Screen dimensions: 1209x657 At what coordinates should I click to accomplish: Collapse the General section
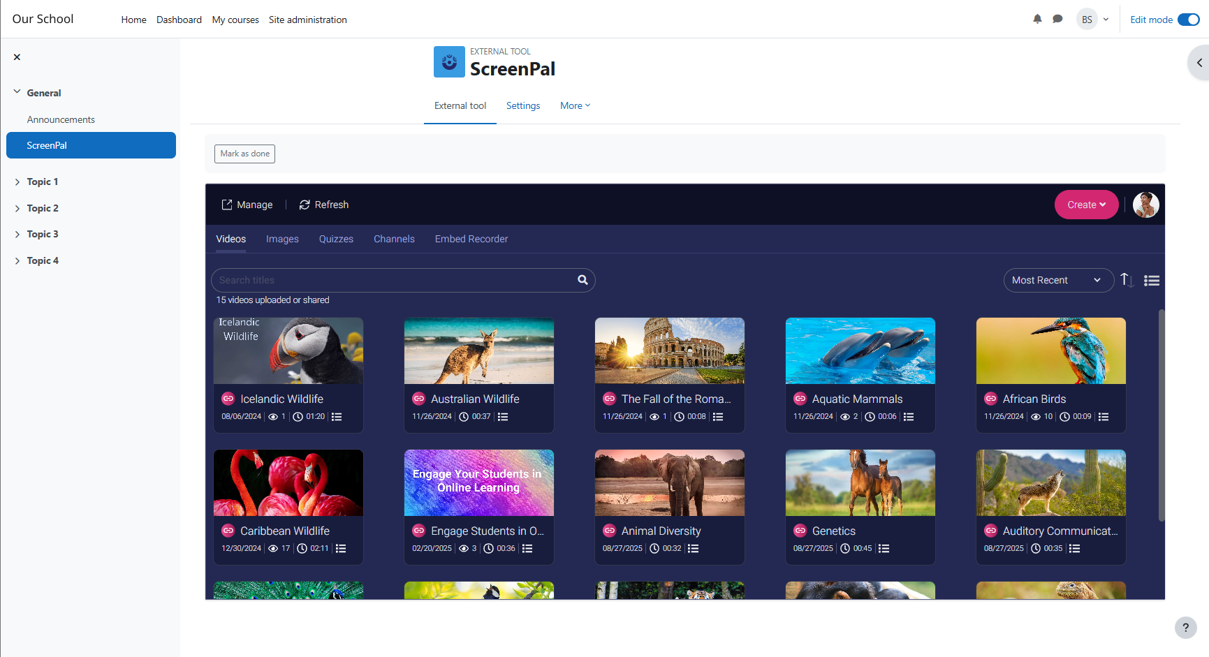pyautogui.click(x=17, y=92)
